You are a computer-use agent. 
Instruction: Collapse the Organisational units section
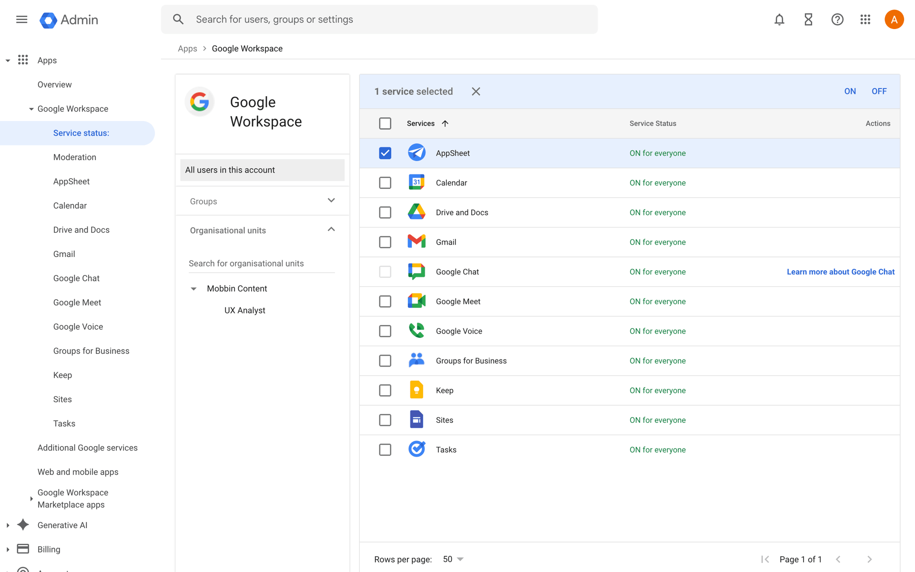(x=331, y=230)
